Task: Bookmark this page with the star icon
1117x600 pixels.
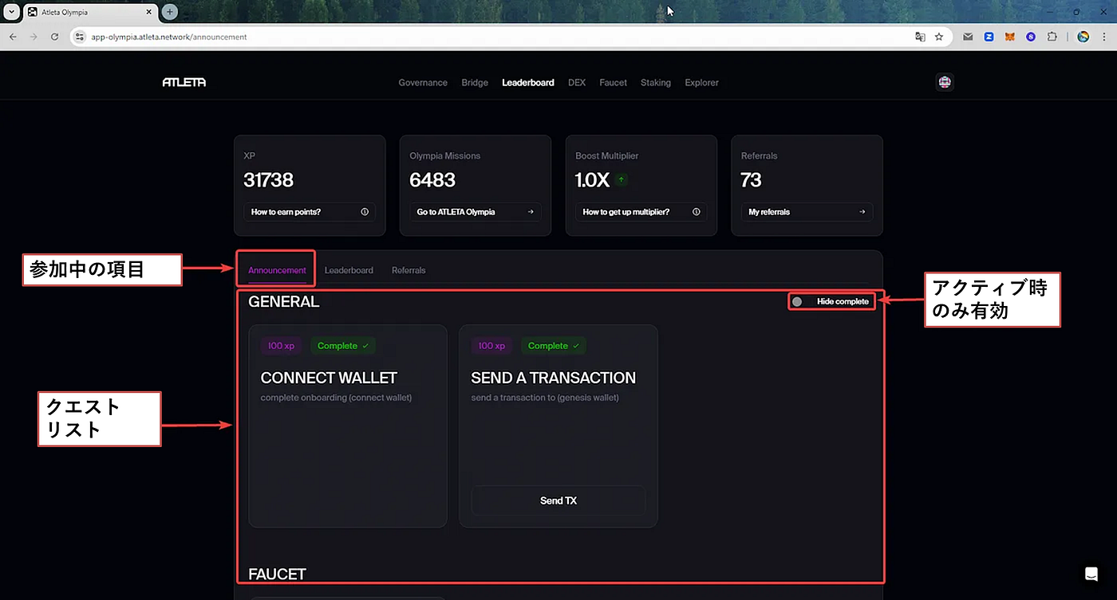Action: point(939,37)
